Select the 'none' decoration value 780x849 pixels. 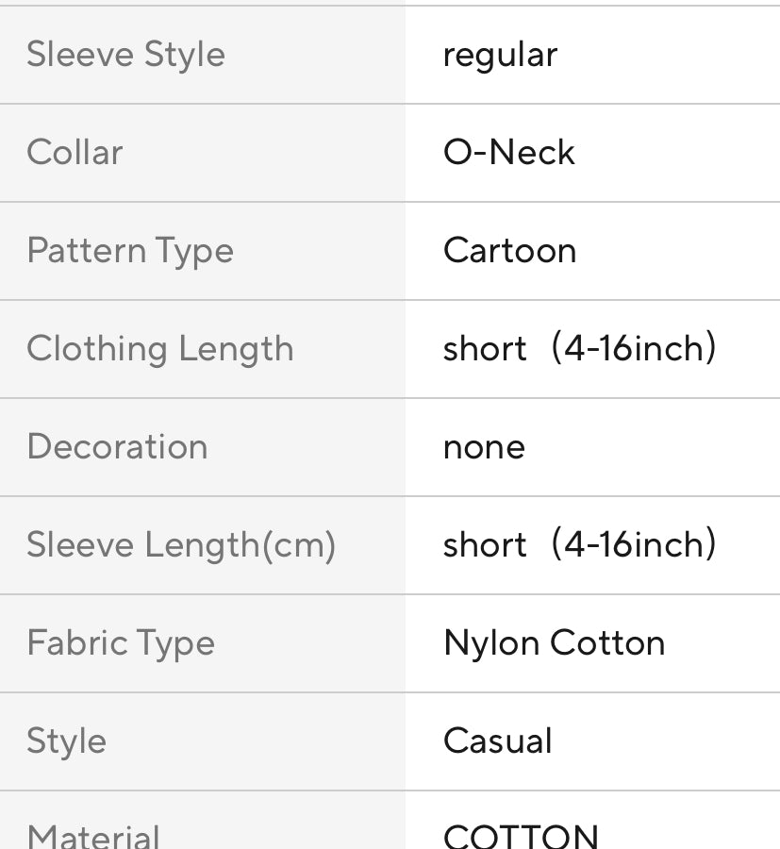(484, 447)
